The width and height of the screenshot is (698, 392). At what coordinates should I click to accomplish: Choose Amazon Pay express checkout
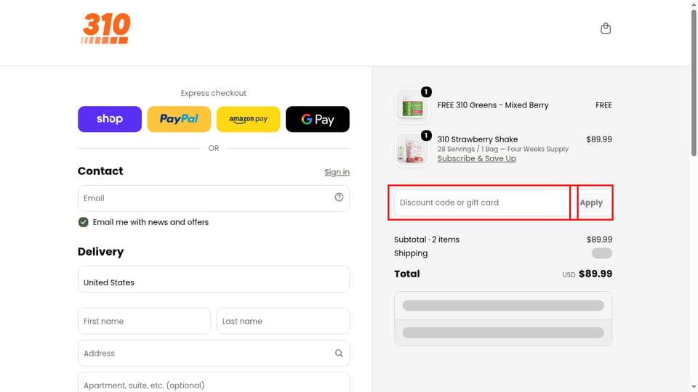click(x=249, y=119)
